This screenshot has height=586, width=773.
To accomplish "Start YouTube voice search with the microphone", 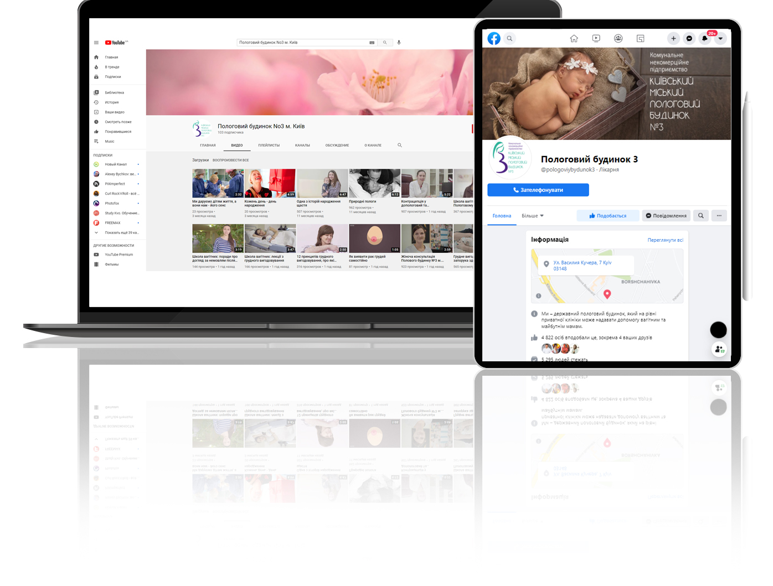I will [399, 43].
